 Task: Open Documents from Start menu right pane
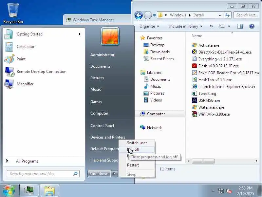tap(100, 66)
